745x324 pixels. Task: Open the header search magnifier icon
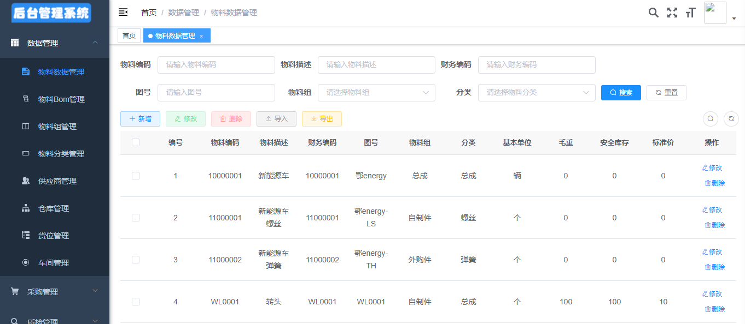(654, 13)
